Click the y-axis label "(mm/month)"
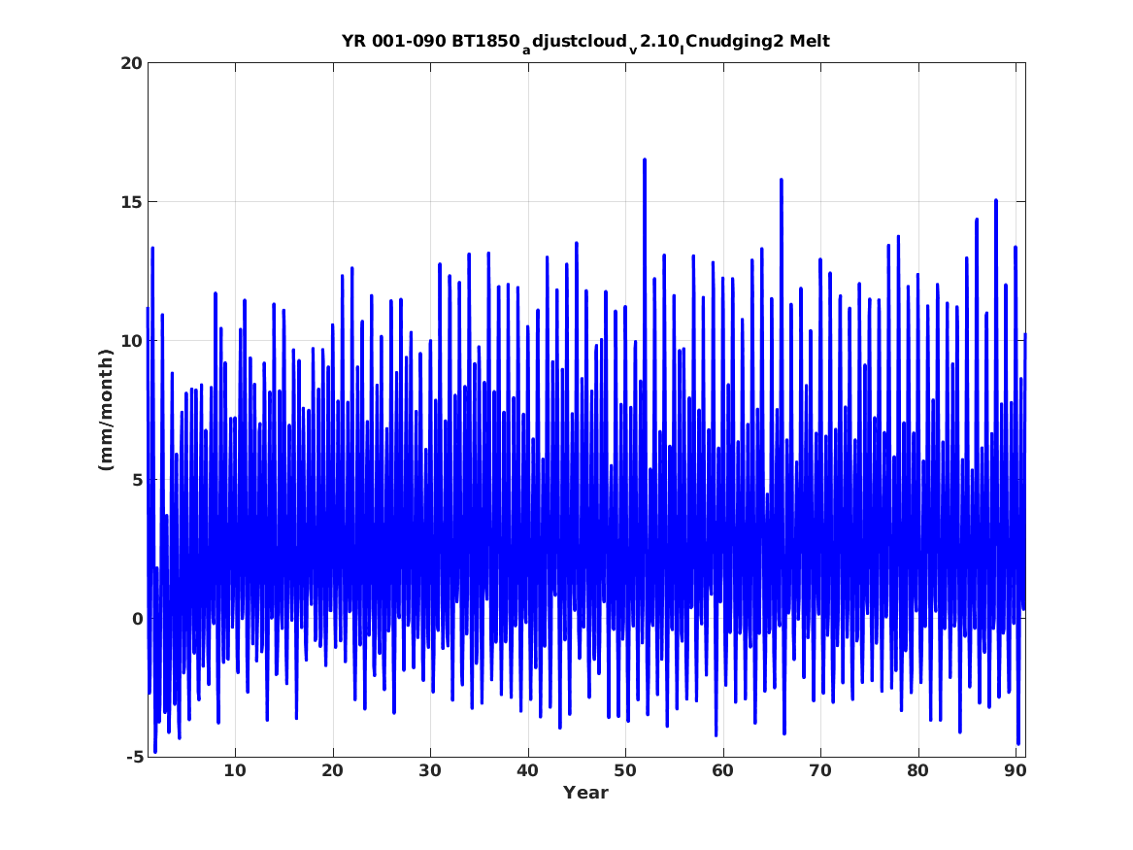The height and width of the screenshot is (850, 1133). 106,410
